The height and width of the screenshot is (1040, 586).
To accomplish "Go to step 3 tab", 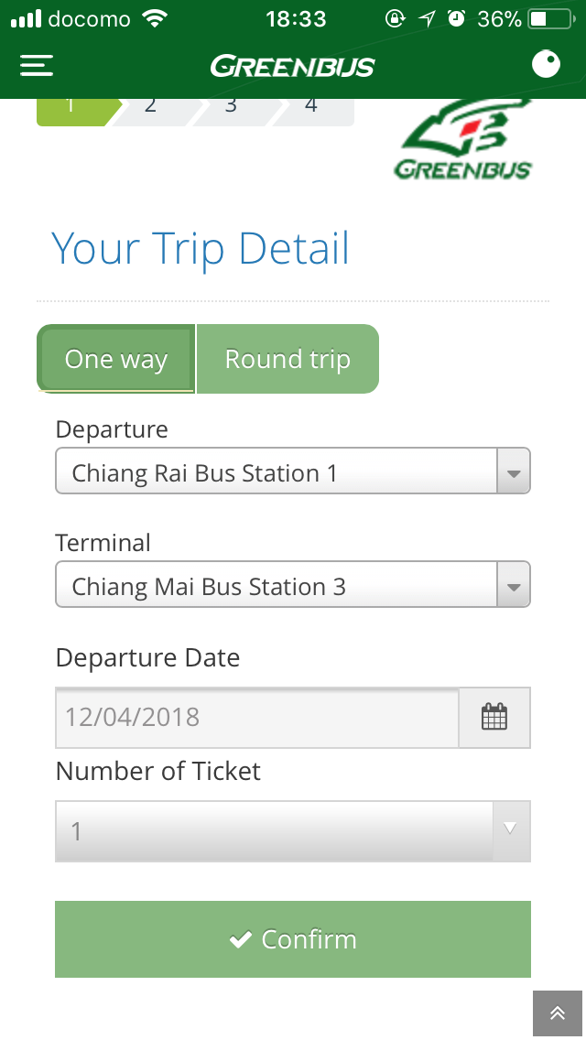I will [231, 107].
